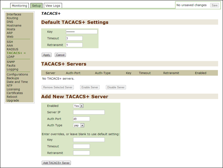This screenshot has width=223, height=168.
Task: Open the Enabled Yes dropdown
Action: (x=78, y=106)
